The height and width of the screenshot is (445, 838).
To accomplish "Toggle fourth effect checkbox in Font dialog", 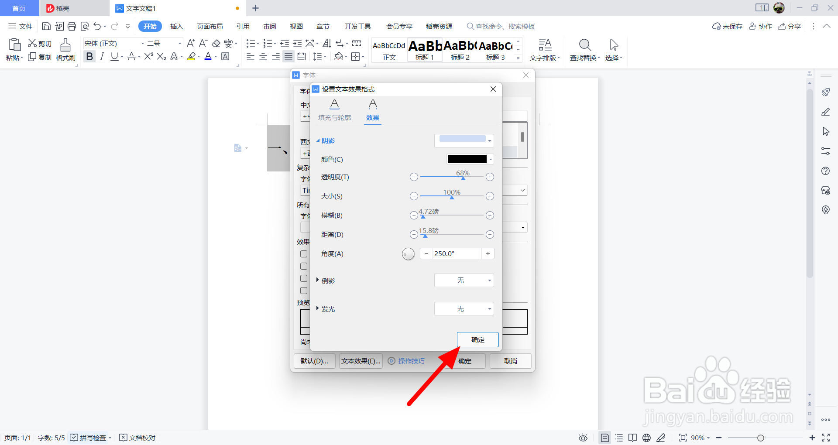I will pos(304,291).
